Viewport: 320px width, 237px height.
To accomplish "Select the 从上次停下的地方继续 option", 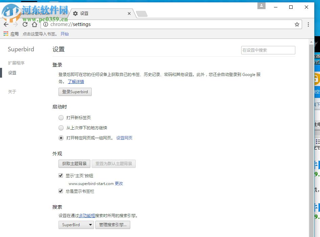I will click(61, 128).
